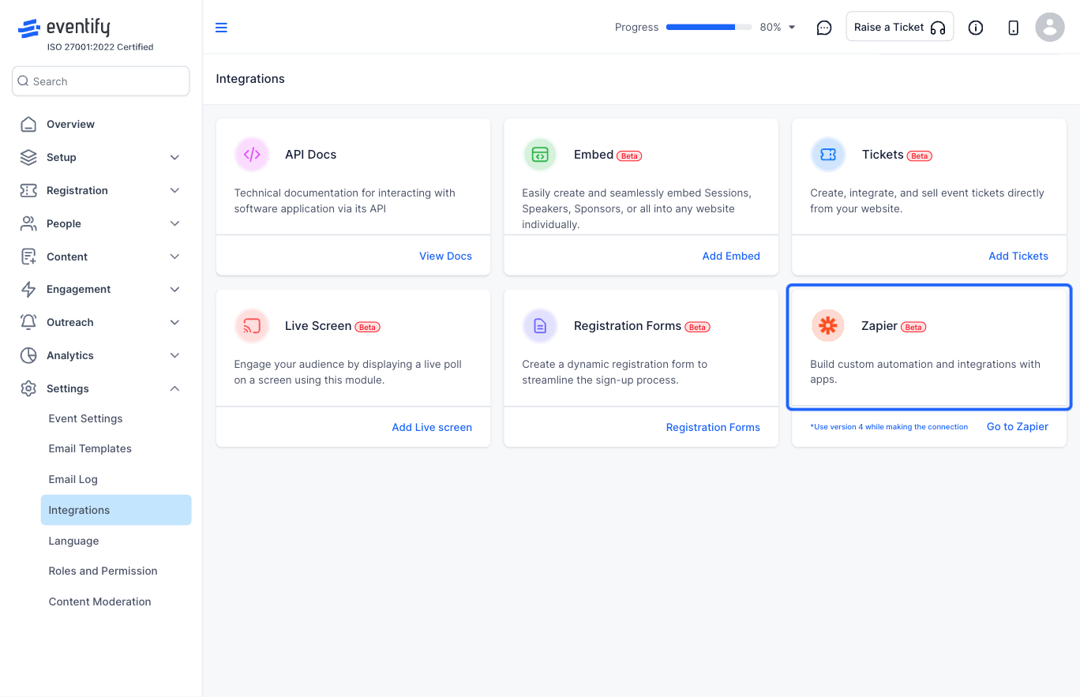Click into the Search input field

[x=101, y=81]
